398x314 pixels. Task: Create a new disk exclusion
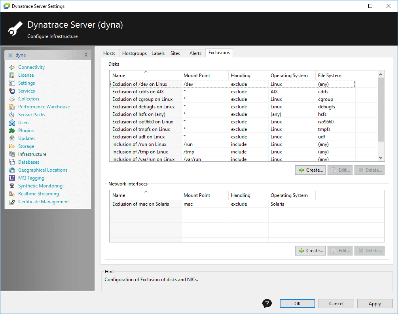[310, 170]
